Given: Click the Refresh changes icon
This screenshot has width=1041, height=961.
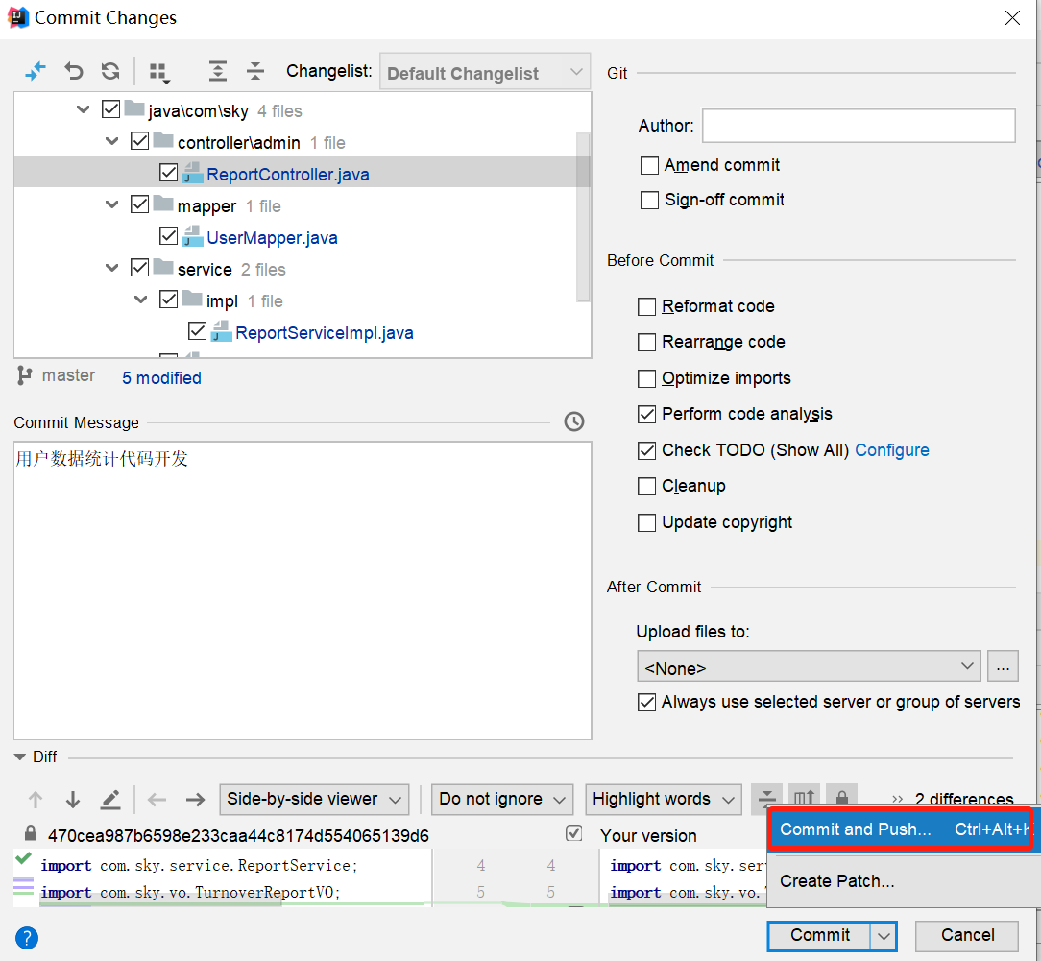Looking at the screenshot, I should 110,71.
